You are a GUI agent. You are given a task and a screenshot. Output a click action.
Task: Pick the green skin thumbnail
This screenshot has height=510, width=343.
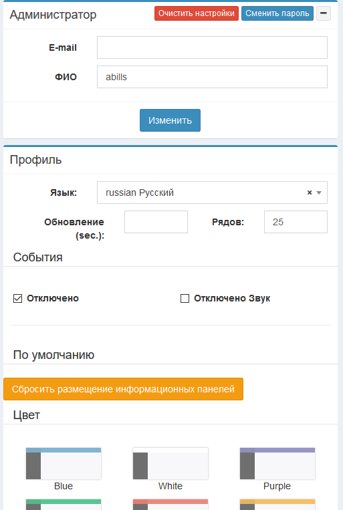(64, 505)
